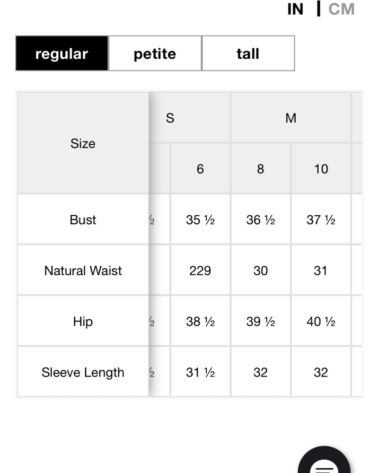This screenshot has width=379, height=473.
Task: Switch to the petite tab
Action: [x=155, y=53]
